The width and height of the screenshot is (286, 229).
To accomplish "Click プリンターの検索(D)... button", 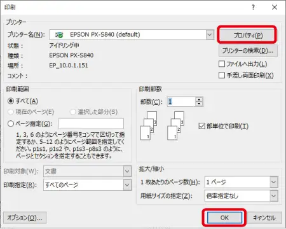I will 248,51.
